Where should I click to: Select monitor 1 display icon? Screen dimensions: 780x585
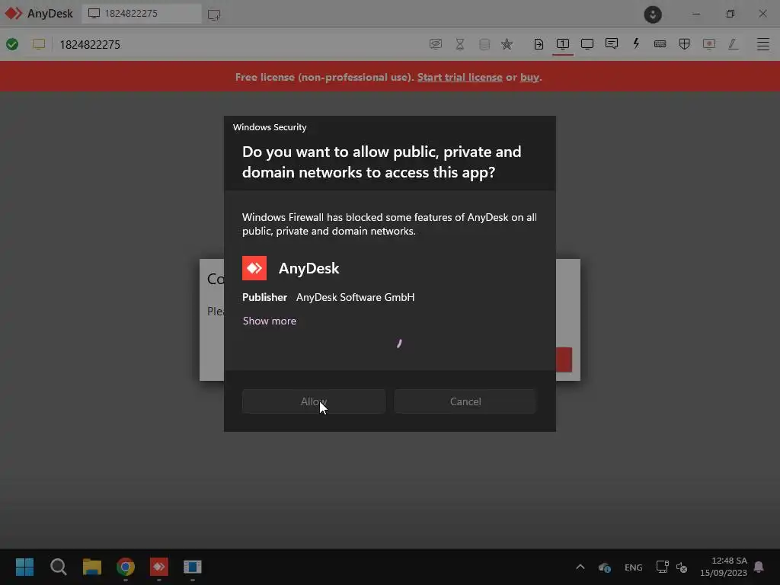coord(563,44)
